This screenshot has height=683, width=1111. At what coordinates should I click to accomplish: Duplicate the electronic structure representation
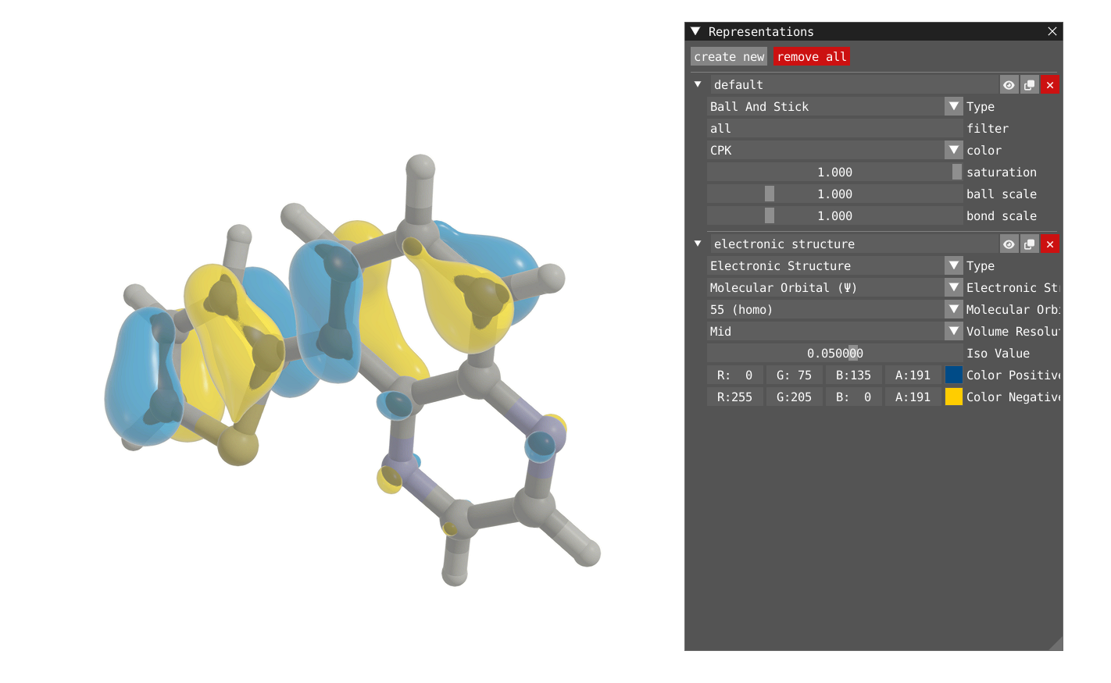coord(1029,244)
